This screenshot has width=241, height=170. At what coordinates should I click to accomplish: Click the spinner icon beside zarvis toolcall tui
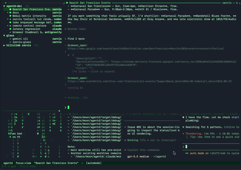[10, 19]
